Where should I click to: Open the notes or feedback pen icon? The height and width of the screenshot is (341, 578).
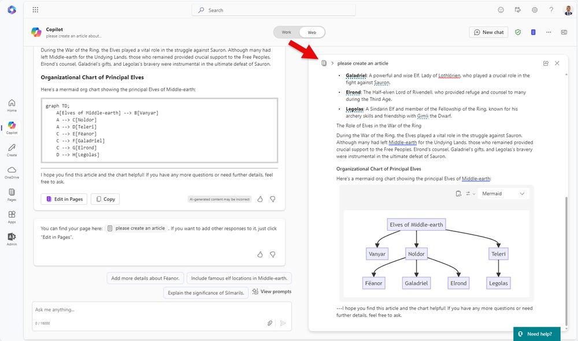click(517, 10)
